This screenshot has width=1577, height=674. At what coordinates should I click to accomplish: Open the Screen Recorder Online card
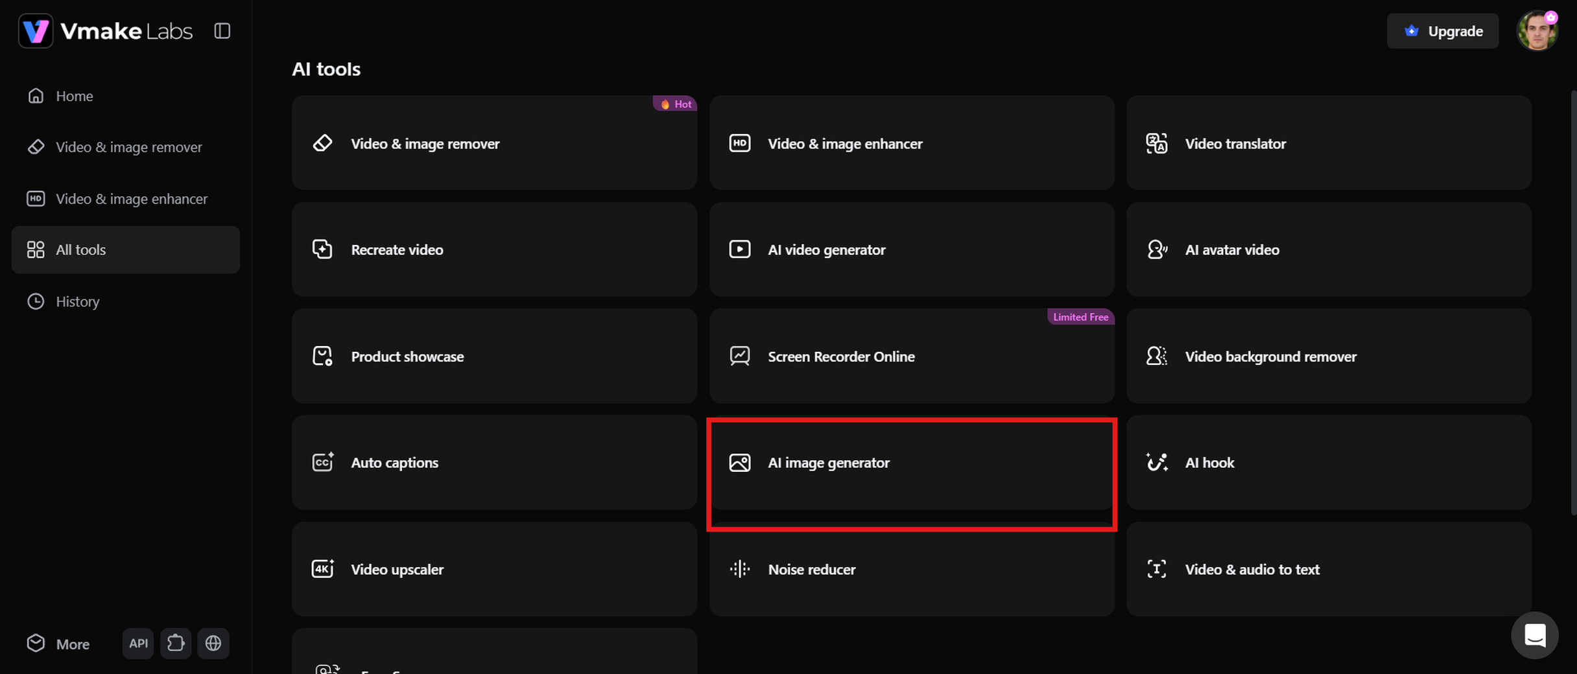912,356
